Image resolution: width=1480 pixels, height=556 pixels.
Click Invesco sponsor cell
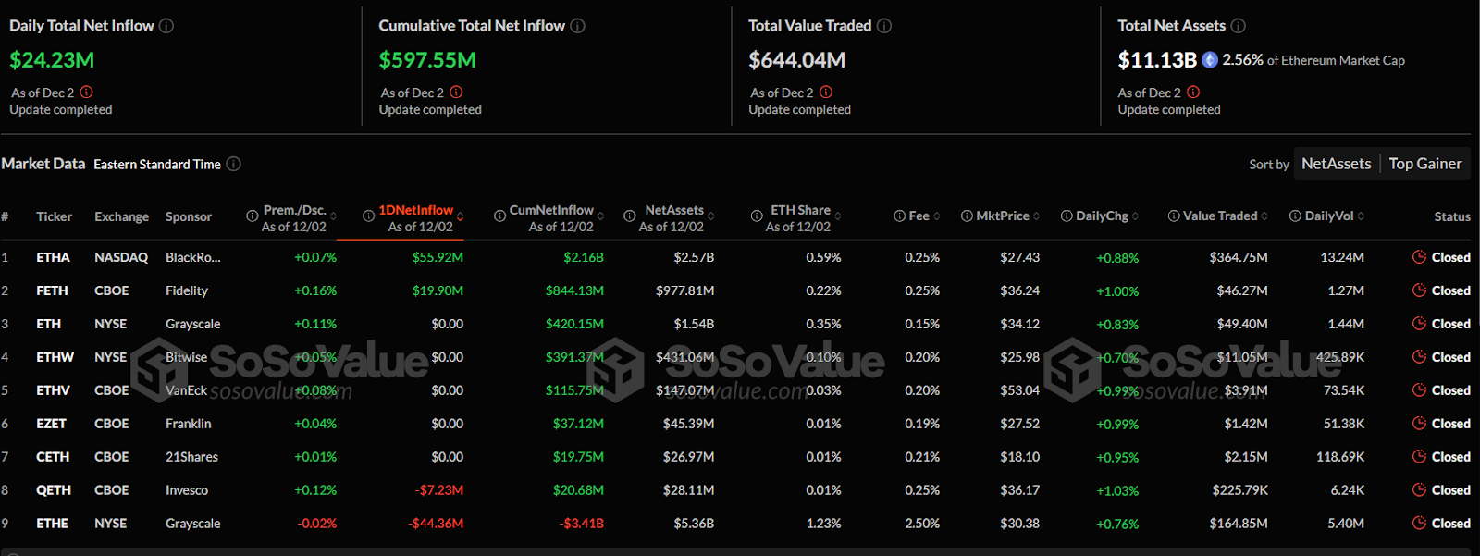[187, 490]
